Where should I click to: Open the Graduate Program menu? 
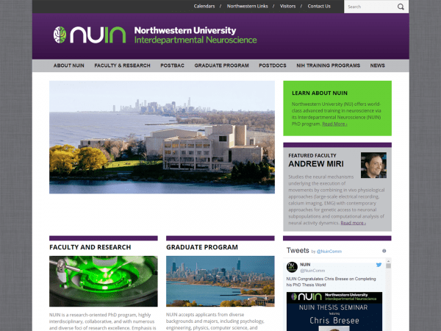pyautogui.click(x=222, y=65)
